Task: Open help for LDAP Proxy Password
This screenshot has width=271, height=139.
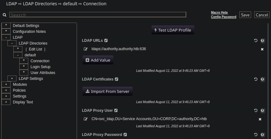Action: click(263, 135)
